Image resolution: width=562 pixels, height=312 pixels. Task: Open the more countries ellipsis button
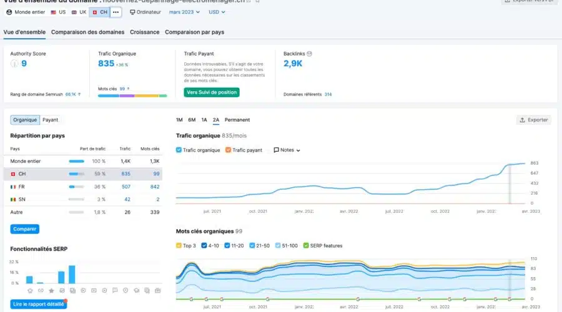click(116, 12)
